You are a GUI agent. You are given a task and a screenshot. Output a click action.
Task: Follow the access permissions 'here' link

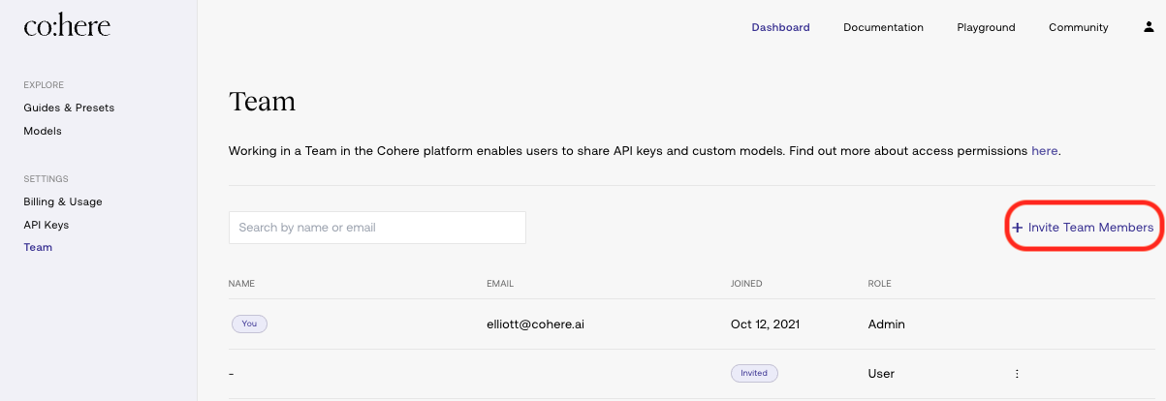tap(1044, 151)
